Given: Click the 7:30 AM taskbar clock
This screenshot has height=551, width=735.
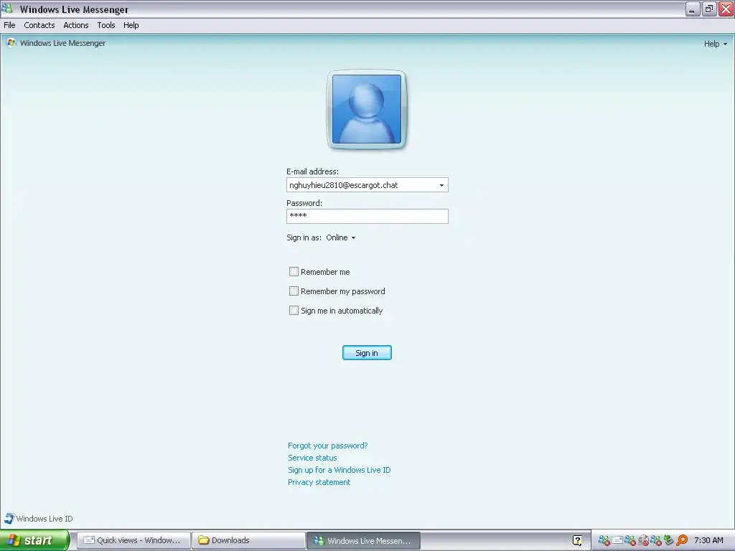Looking at the screenshot, I should [x=708, y=540].
